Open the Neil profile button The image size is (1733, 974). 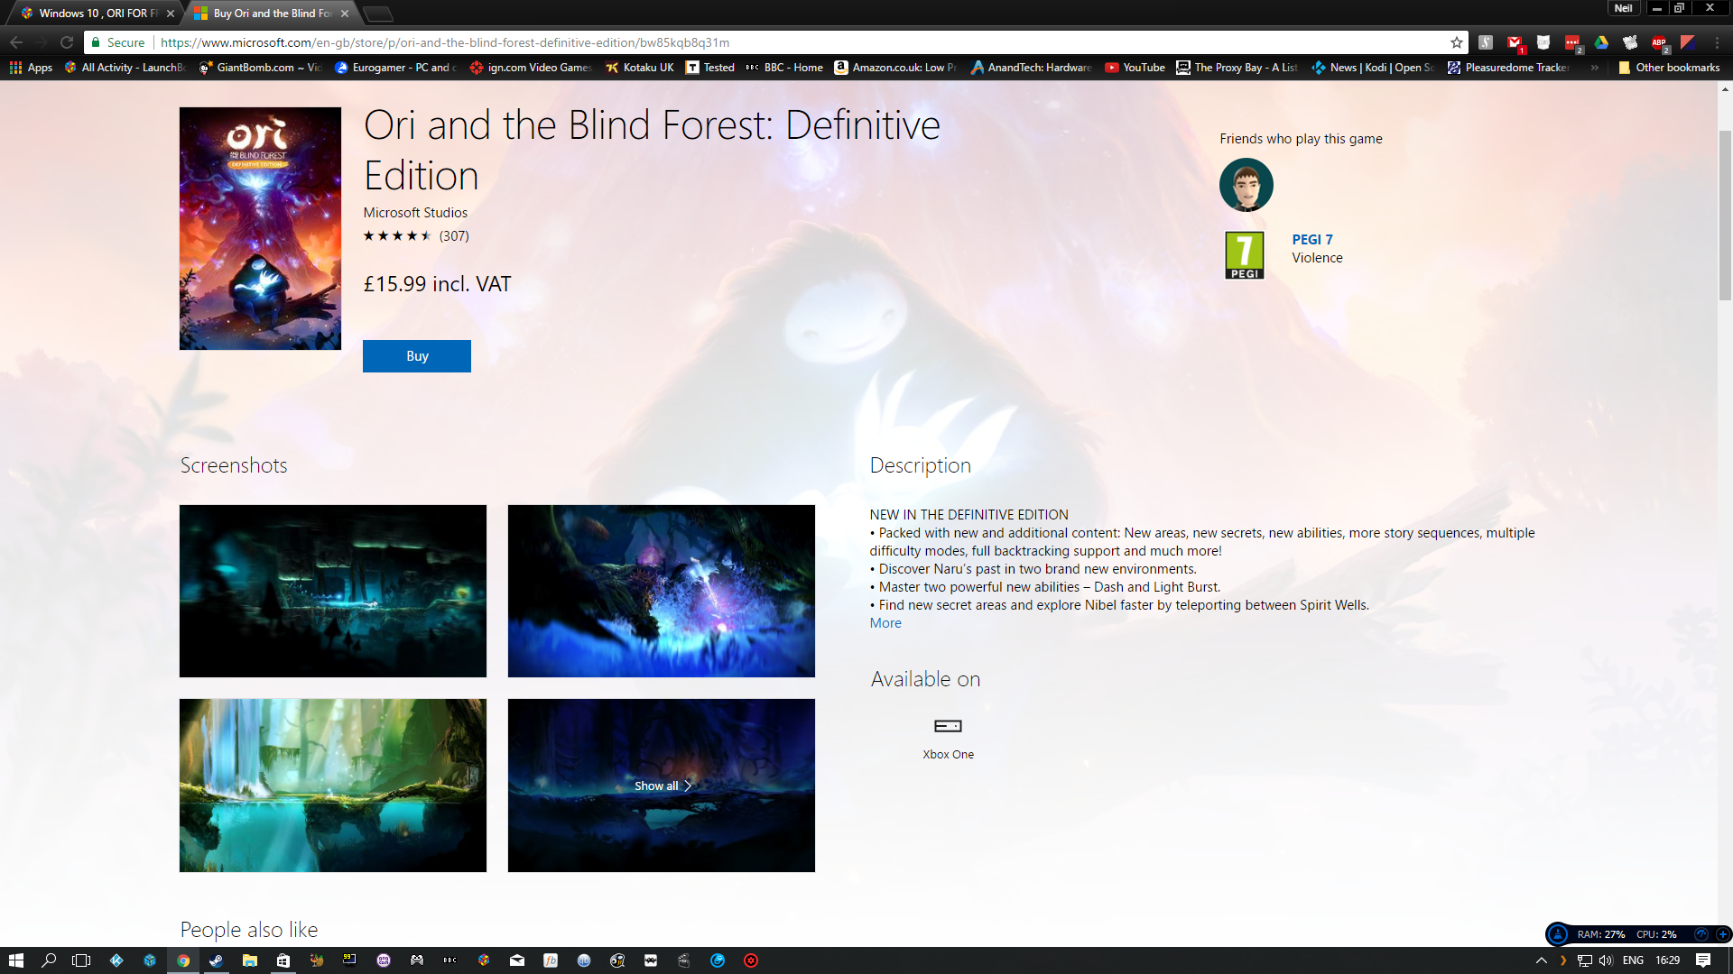pyautogui.click(x=1624, y=8)
